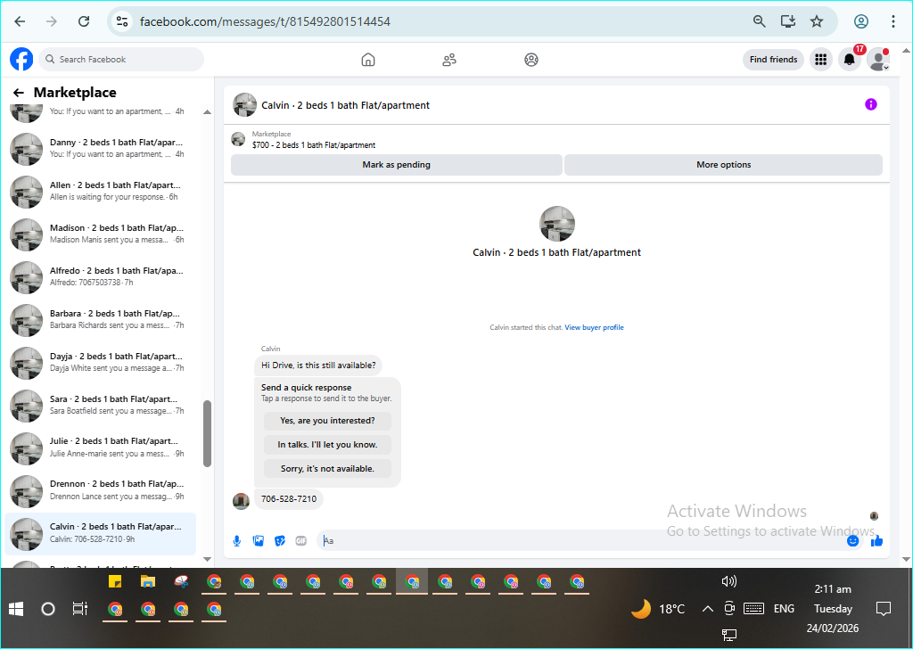
Task: Open Julie conversation in chat list
Action: (x=100, y=448)
